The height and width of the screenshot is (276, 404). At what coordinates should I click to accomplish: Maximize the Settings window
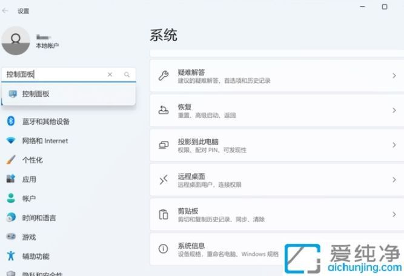[x=385, y=7]
